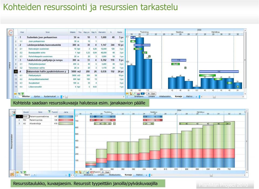
Task: Click the Rakennusammattimies name cell
Action: 40,117
